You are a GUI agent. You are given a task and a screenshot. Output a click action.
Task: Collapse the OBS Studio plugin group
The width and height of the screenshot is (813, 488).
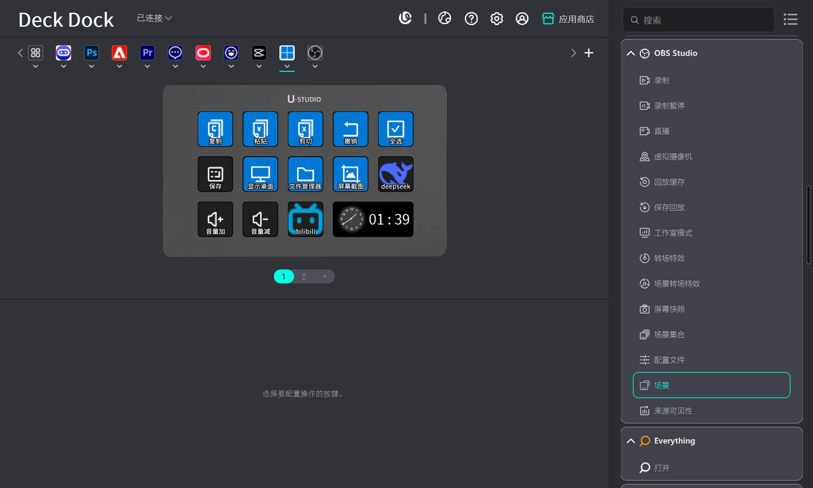tap(631, 53)
